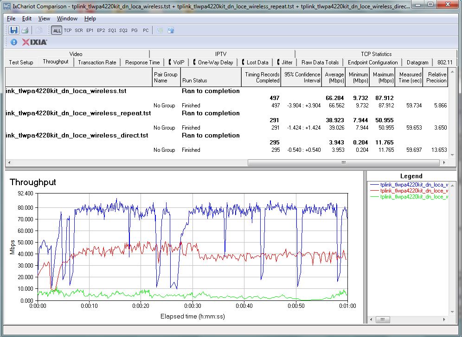The width and height of the screenshot is (462, 337).
Task: Select the dn_loce_wireless_repeat.tst row
Action: pos(226,113)
